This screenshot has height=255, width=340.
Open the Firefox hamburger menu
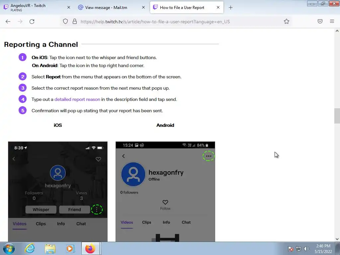pyautogui.click(x=332, y=21)
